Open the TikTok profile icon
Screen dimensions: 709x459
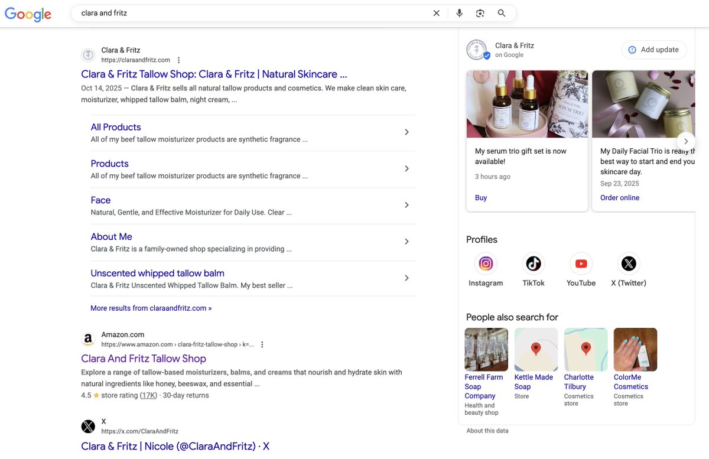[534, 263]
